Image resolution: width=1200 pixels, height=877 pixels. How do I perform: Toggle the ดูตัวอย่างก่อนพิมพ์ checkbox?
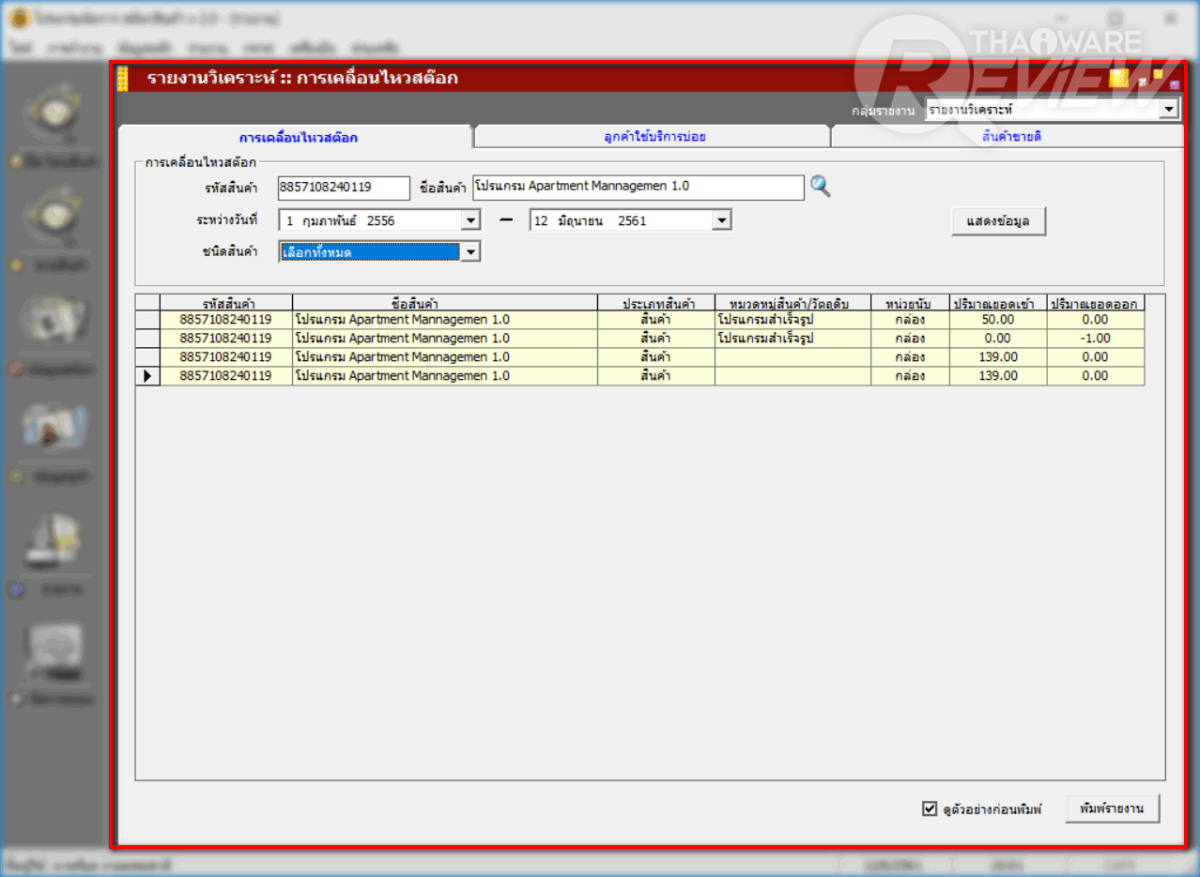pyautogui.click(x=930, y=809)
